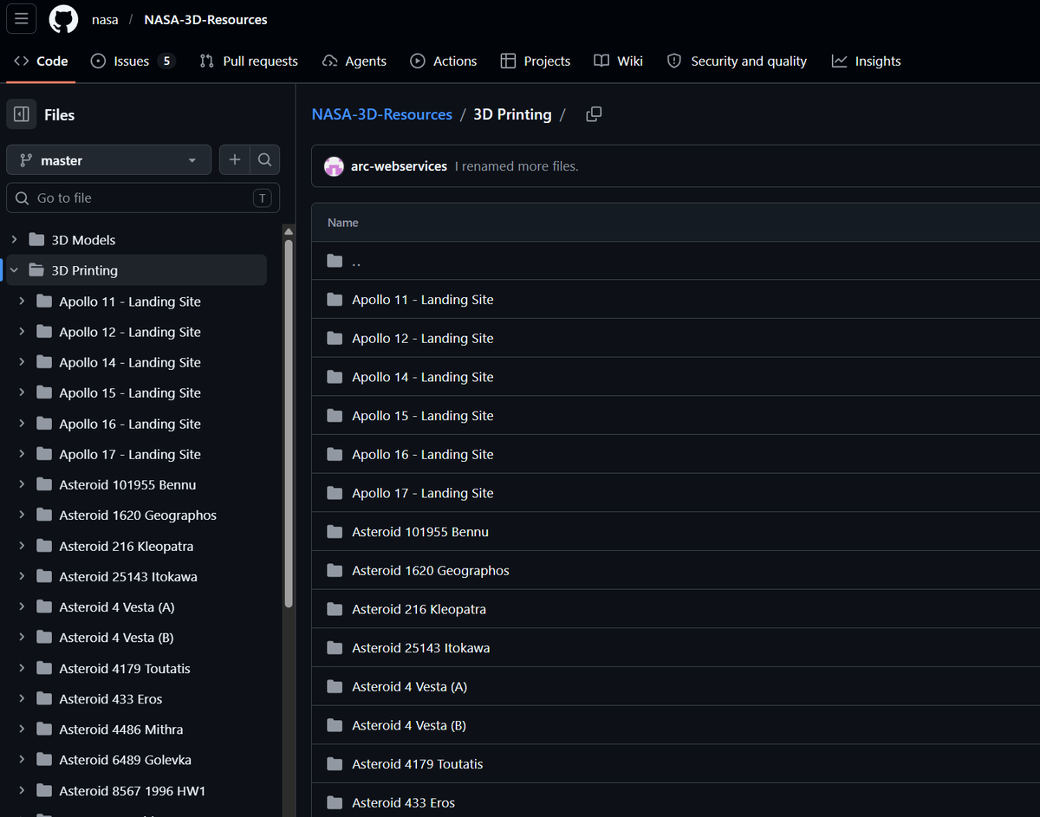Open the commit message 'I renamed more files.'
1040x817 pixels.
[x=517, y=166]
